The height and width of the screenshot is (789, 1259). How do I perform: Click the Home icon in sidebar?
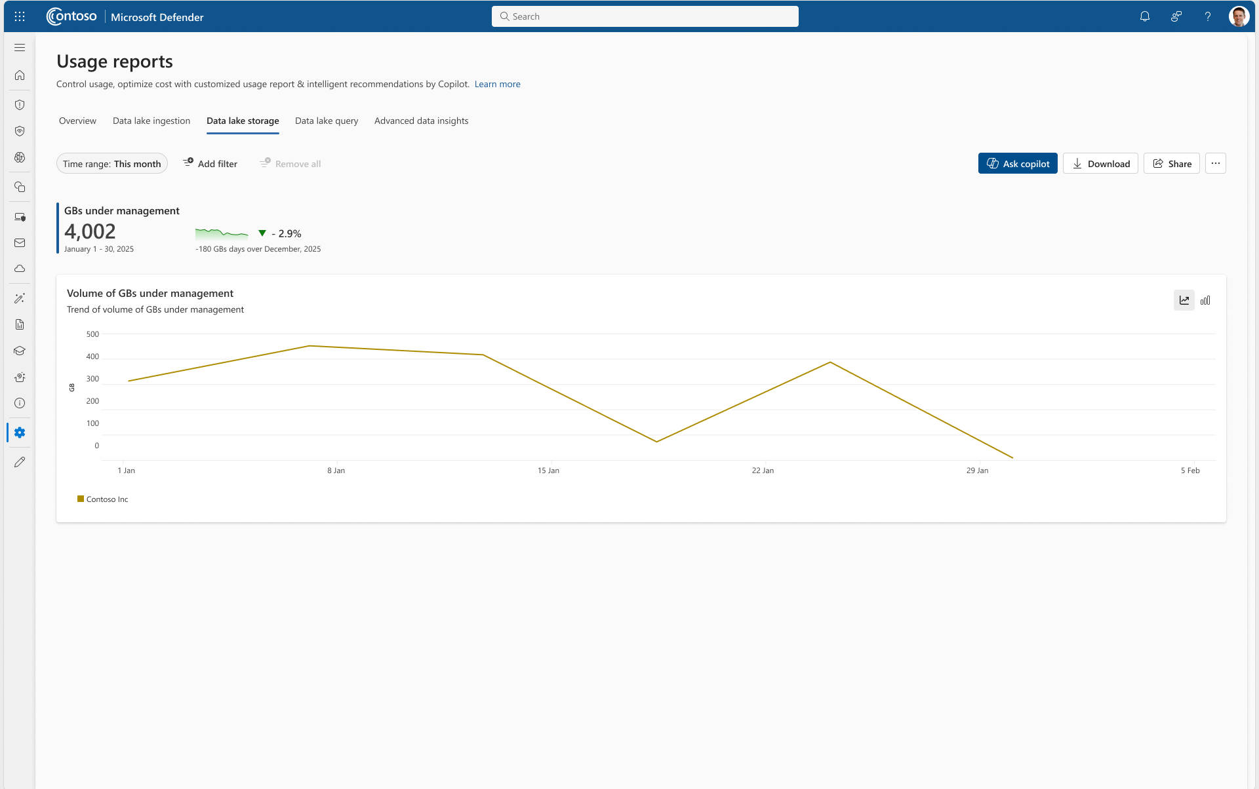(x=20, y=75)
